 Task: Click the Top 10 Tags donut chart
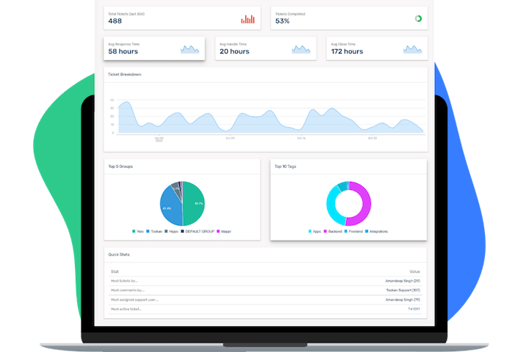tap(348, 203)
